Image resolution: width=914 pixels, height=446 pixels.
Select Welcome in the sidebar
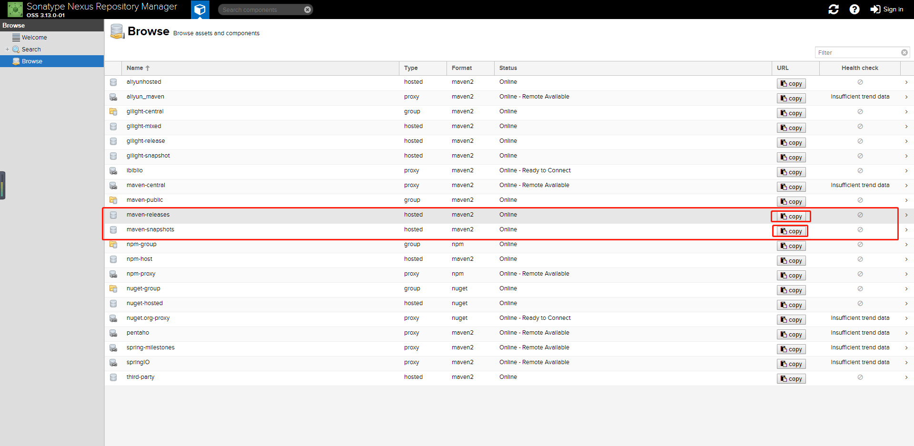coord(34,38)
